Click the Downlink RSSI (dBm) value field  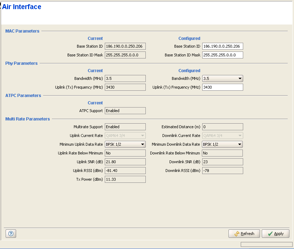tap(223, 171)
